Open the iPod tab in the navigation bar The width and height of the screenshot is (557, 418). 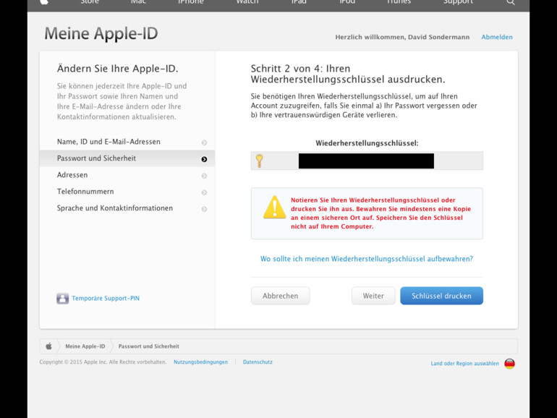point(347,1)
